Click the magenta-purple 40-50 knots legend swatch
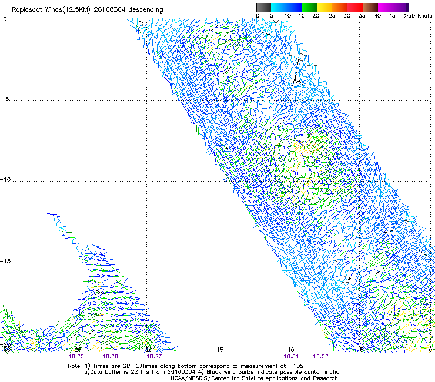Image resolution: width=435 pixels, height=382 pixels. click(393, 7)
